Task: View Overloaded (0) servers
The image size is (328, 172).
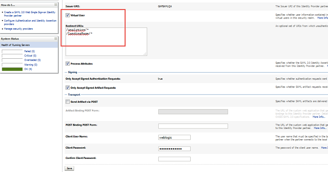Action: pos(32,60)
